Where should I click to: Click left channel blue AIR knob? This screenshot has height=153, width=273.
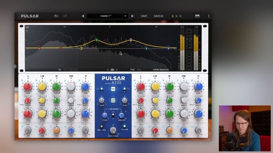pyautogui.click(x=71, y=130)
